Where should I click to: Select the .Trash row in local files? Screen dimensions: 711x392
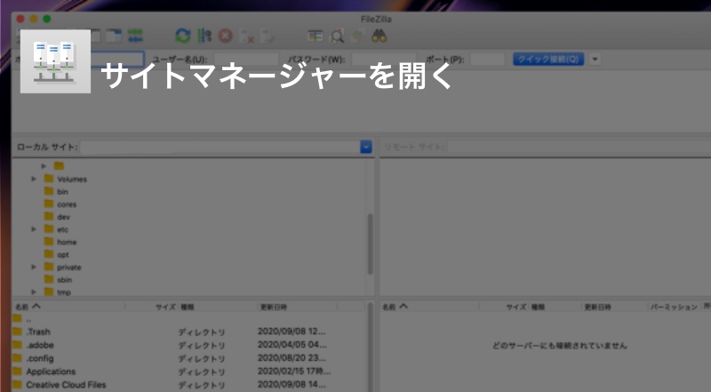click(x=188, y=332)
